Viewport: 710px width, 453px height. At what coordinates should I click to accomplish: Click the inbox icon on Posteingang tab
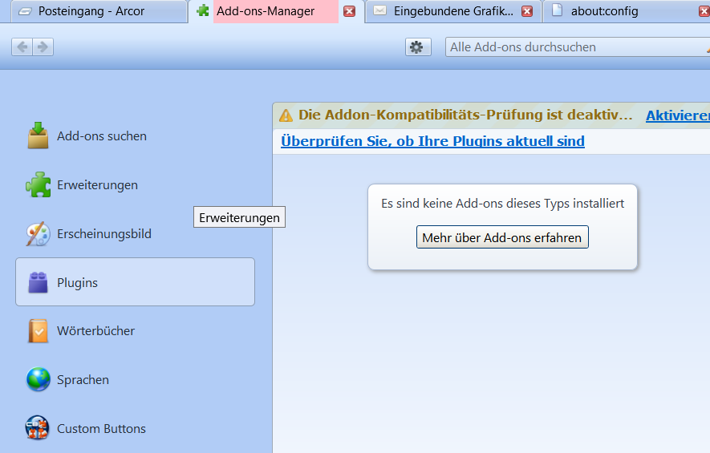(x=25, y=11)
